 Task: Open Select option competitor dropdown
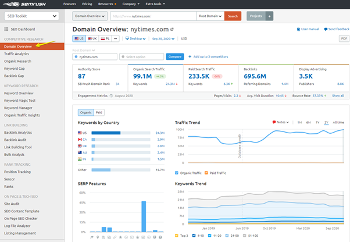tap(141, 56)
